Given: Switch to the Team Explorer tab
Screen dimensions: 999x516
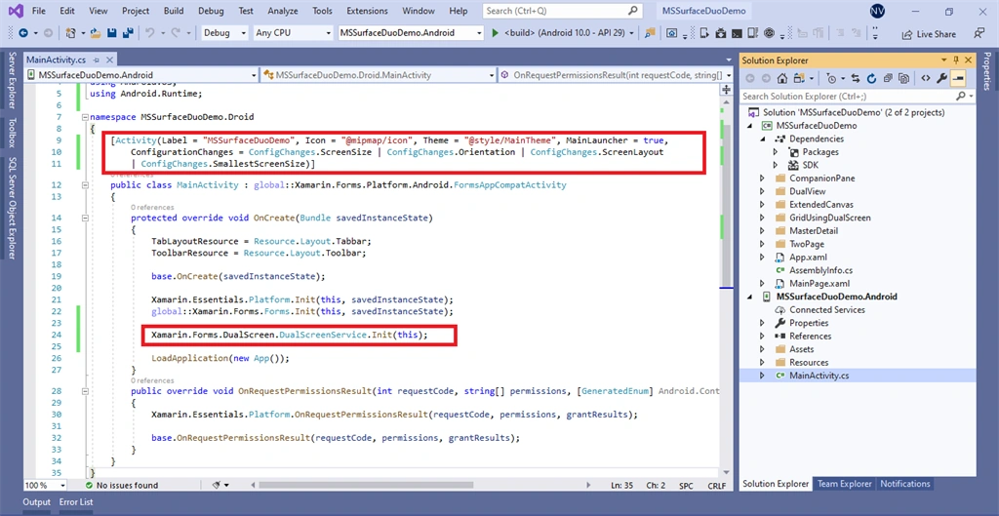Looking at the screenshot, I should pos(844,484).
